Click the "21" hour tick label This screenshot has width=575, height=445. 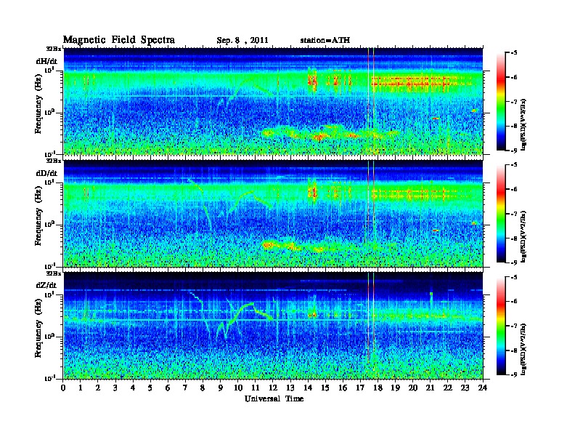coord(430,388)
